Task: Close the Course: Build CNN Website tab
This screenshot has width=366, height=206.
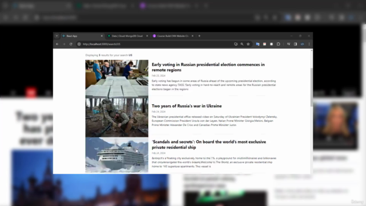Action: (192, 36)
